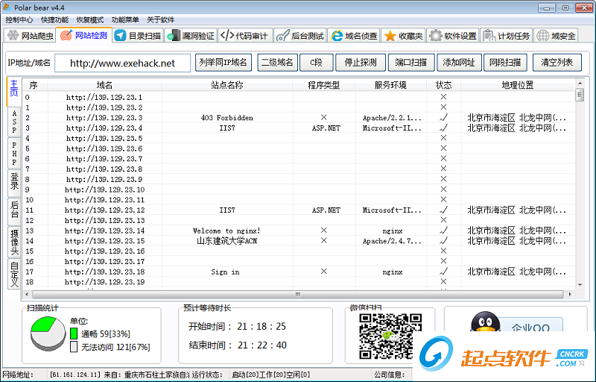Viewport: 596px width, 382px height.
Task: Click the 计划任务 clipboard icon
Action: (x=489, y=36)
